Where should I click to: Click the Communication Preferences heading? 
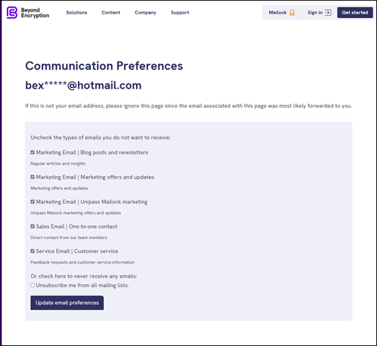click(x=104, y=66)
